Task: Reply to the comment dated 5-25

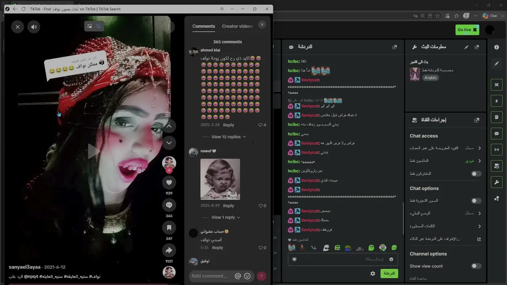Action: coord(217,247)
